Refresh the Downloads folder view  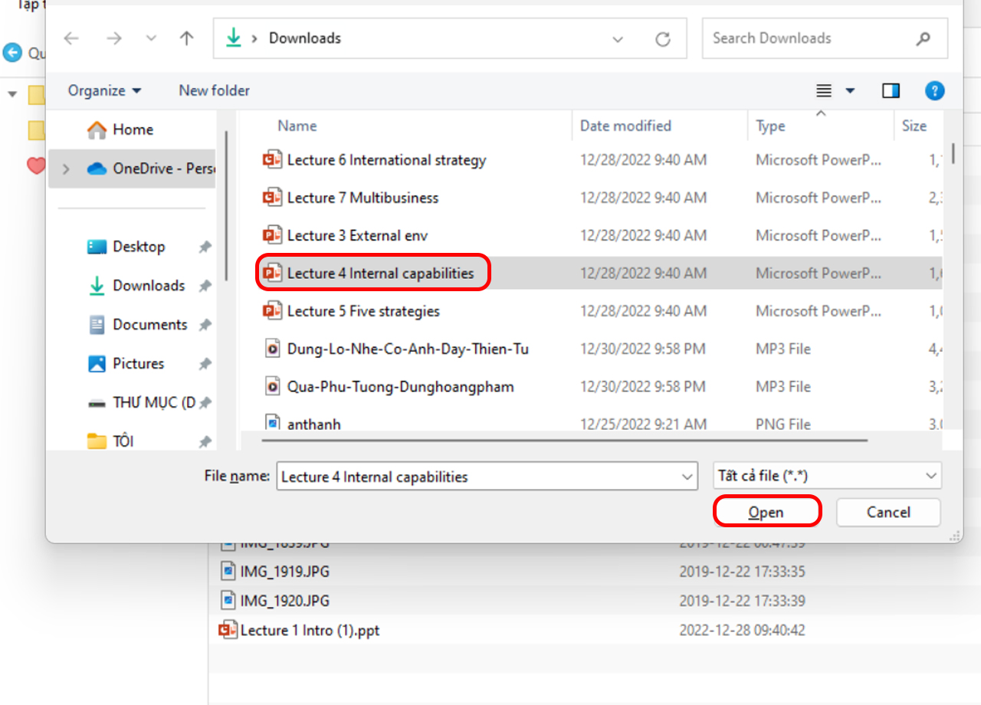coord(663,39)
